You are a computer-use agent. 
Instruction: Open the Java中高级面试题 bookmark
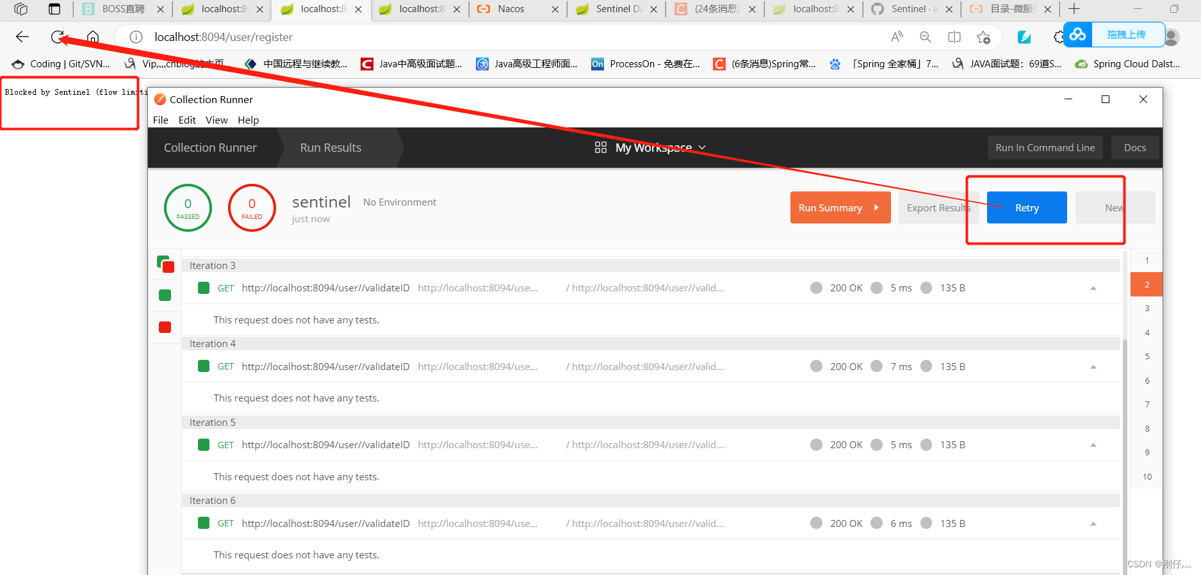point(412,64)
